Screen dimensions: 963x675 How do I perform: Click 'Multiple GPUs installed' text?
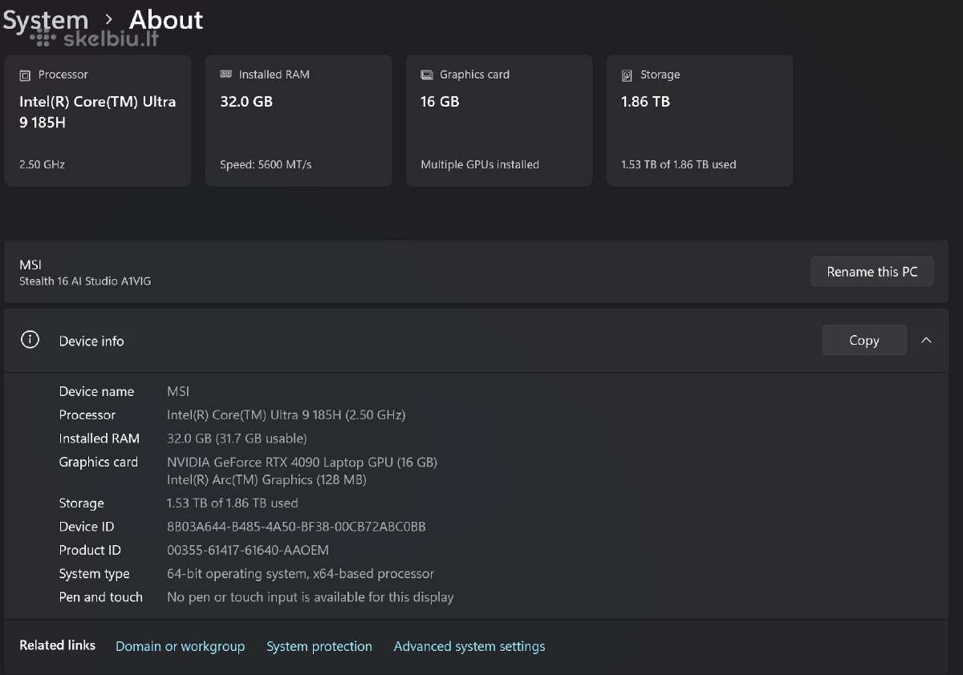(480, 164)
